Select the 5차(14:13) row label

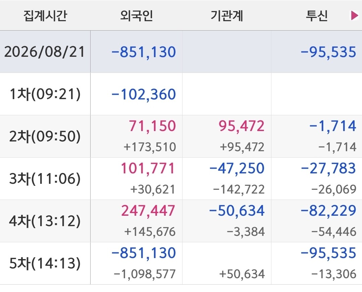tap(45, 263)
